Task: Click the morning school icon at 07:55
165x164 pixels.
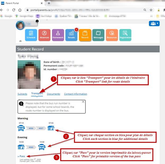Action: pos(51,128)
